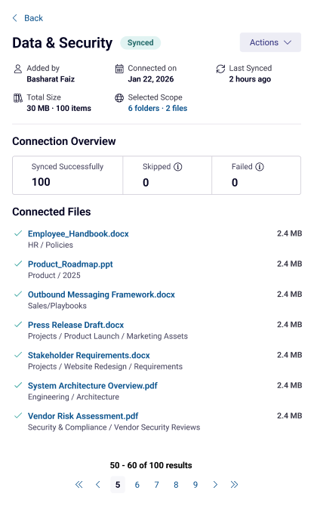This screenshot has width=314, height=509.
Task: Click the 'HR / Policies' path text
Action: point(51,245)
